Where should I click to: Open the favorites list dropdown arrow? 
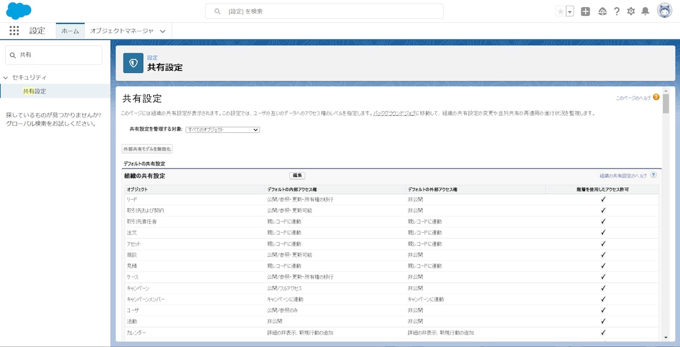[570, 11]
